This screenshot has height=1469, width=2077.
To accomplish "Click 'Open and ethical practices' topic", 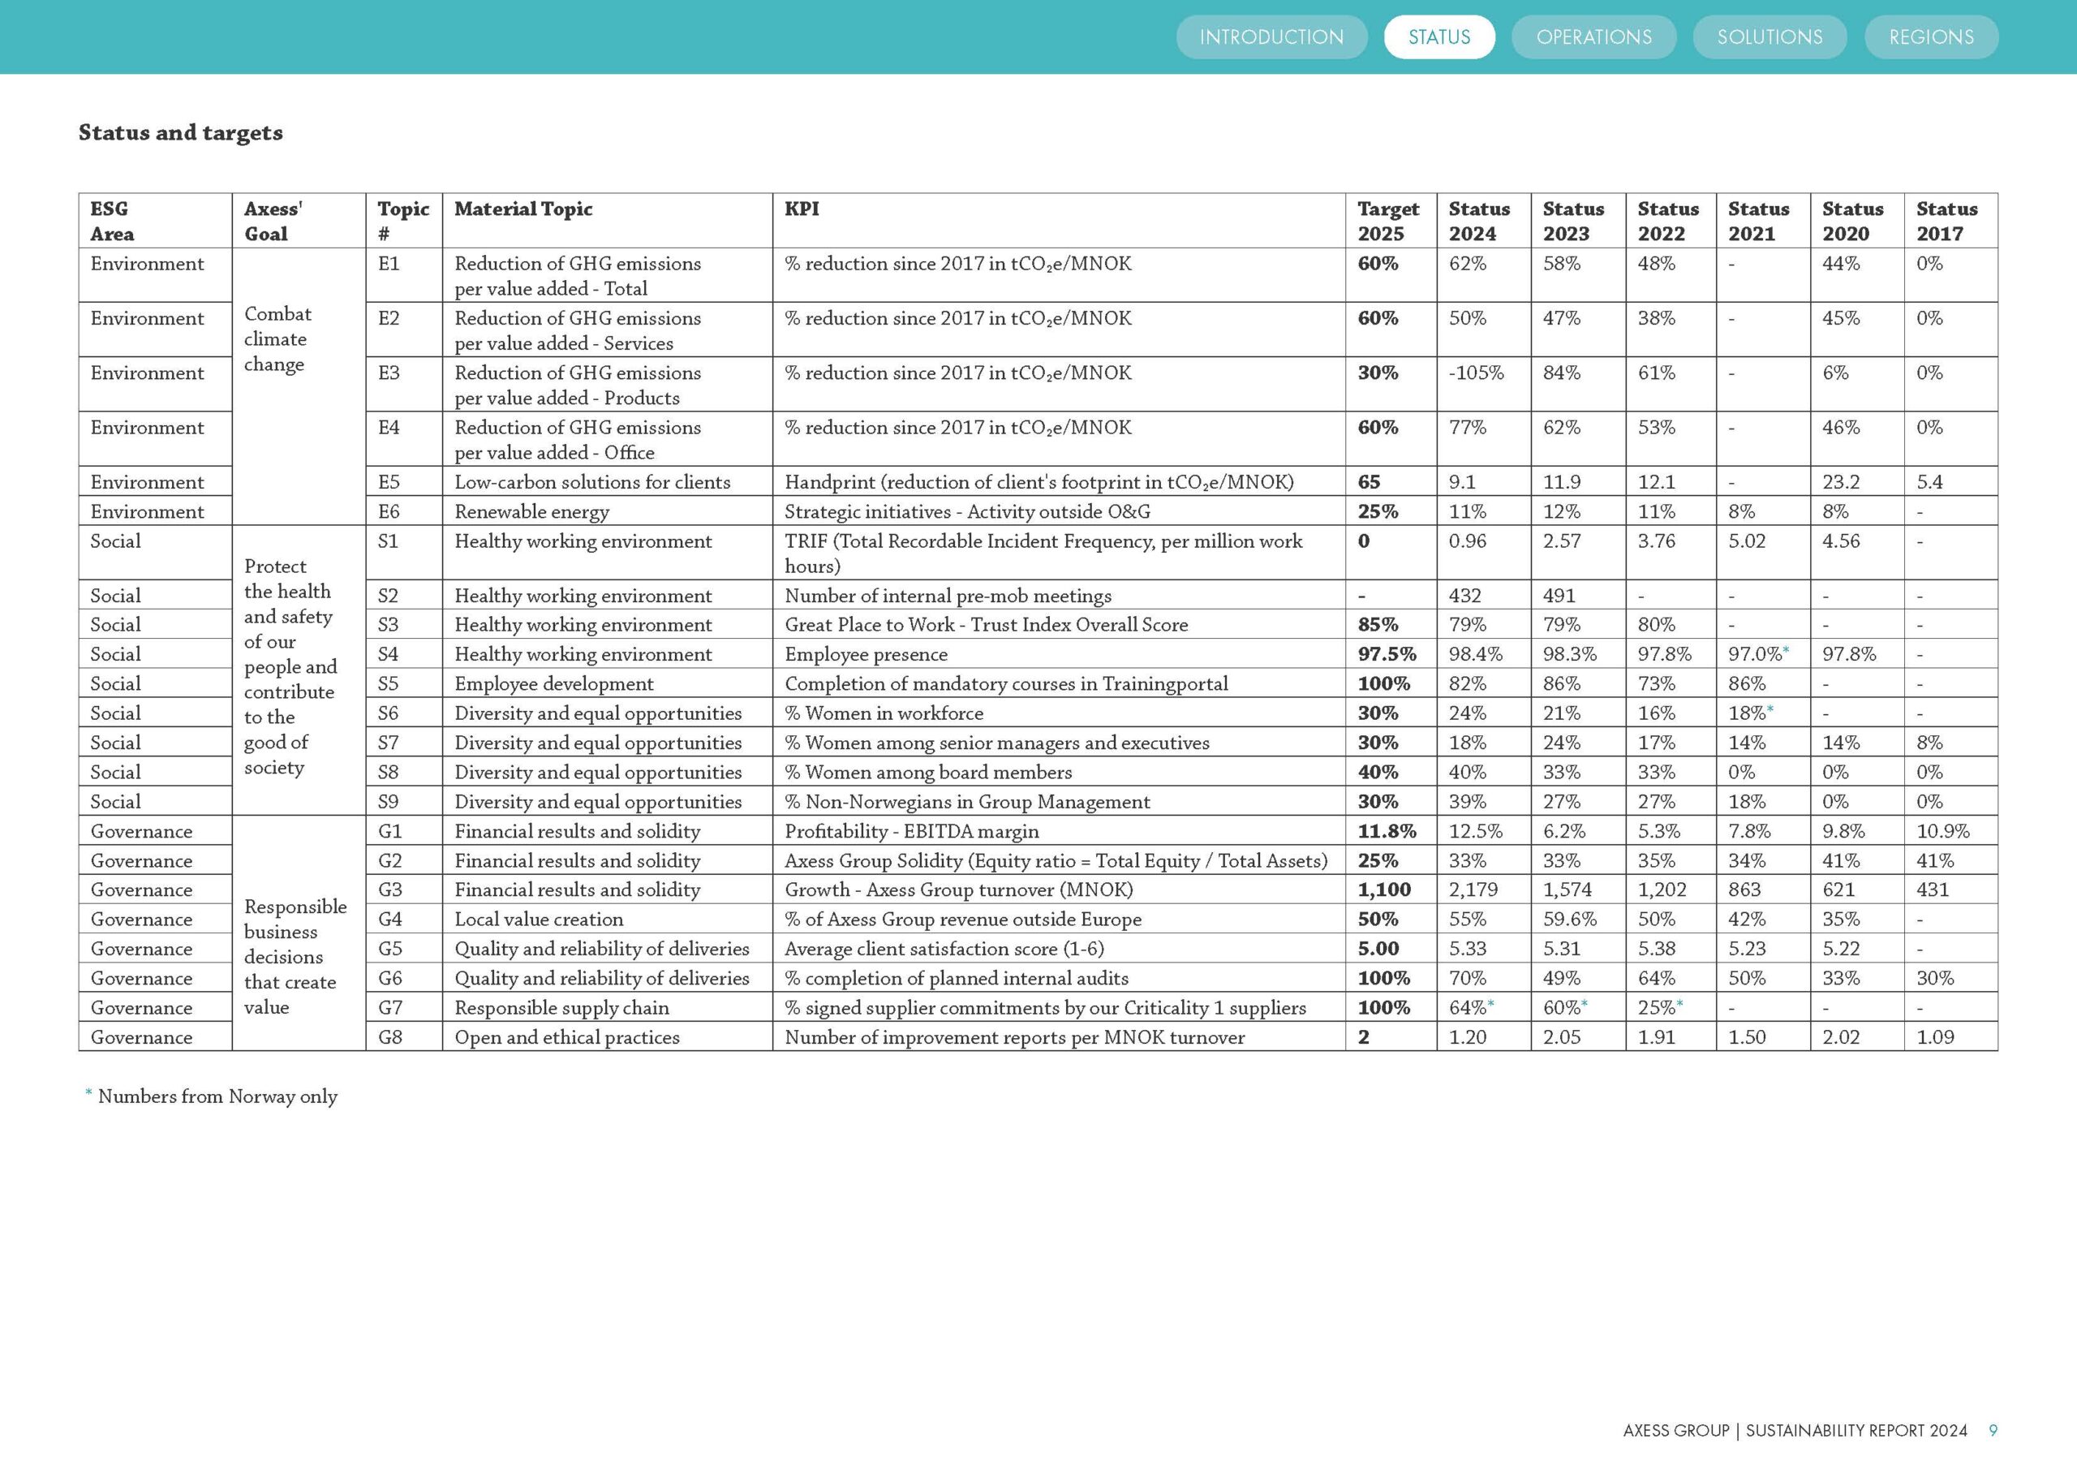I will pyautogui.click(x=566, y=1037).
